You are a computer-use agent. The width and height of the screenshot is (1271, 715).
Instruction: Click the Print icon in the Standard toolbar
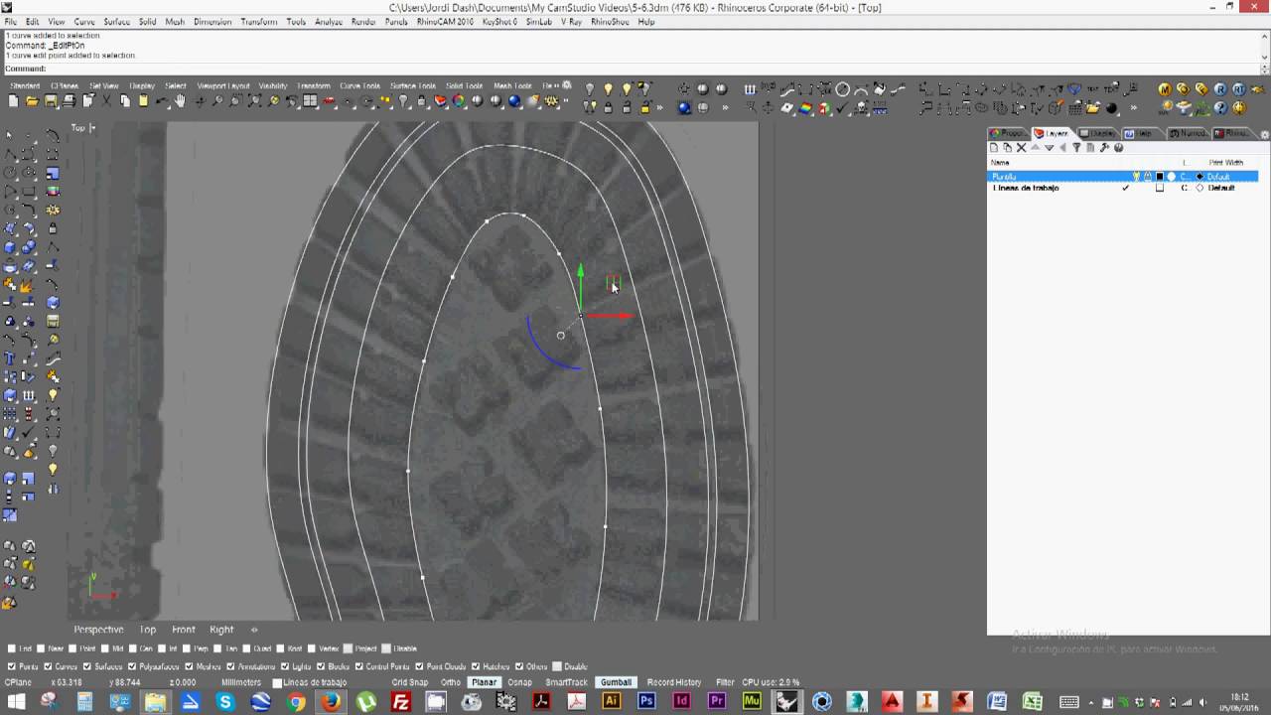[69, 101]
